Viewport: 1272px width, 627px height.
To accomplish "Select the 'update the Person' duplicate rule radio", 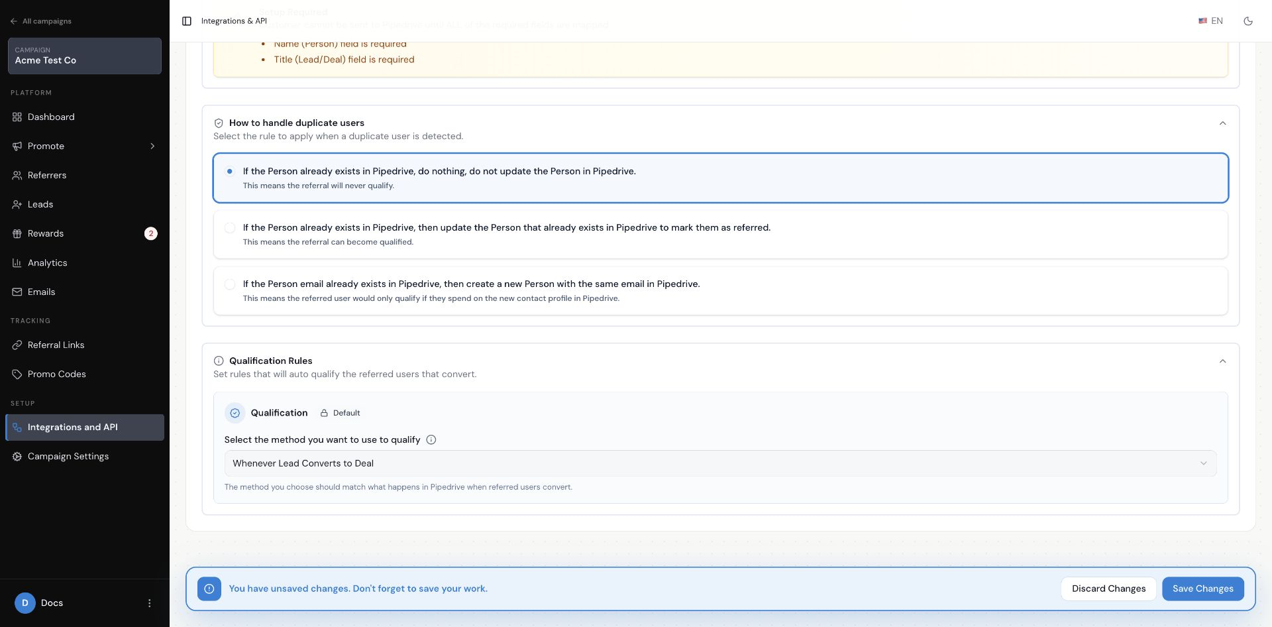I will click(x=230, y=228).
